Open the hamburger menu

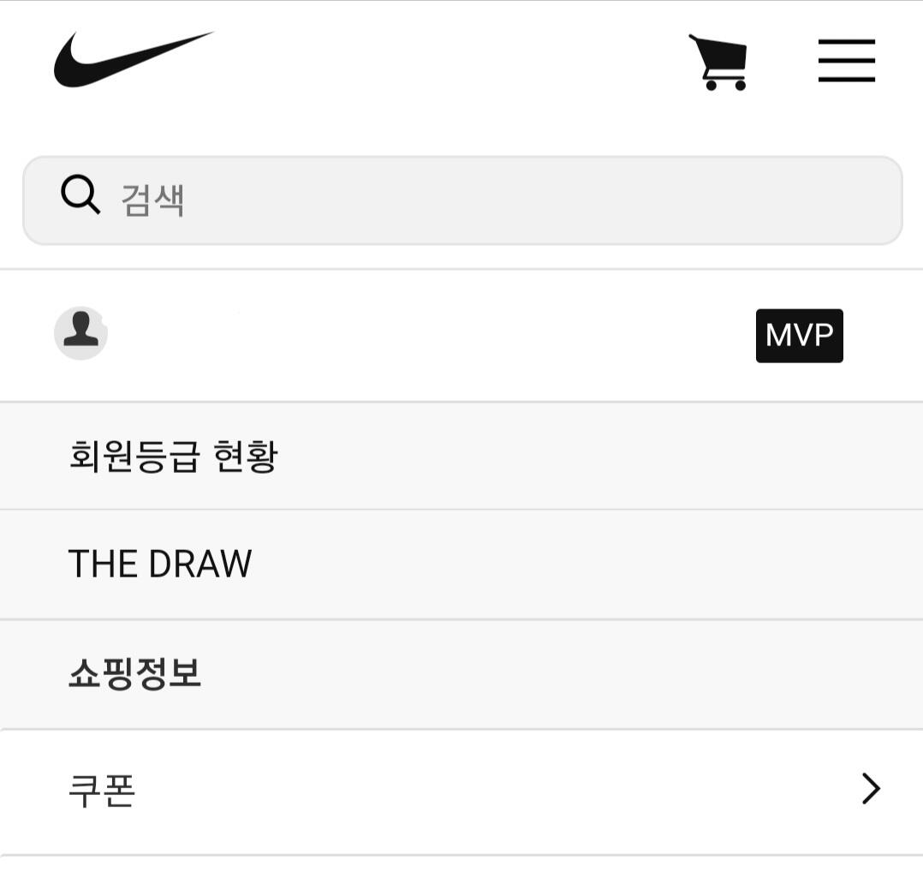847,61
